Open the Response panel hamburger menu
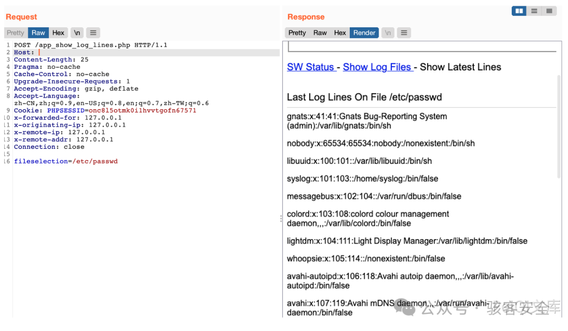This screenshot has height=331, width=568. click(x=404, y=33)
